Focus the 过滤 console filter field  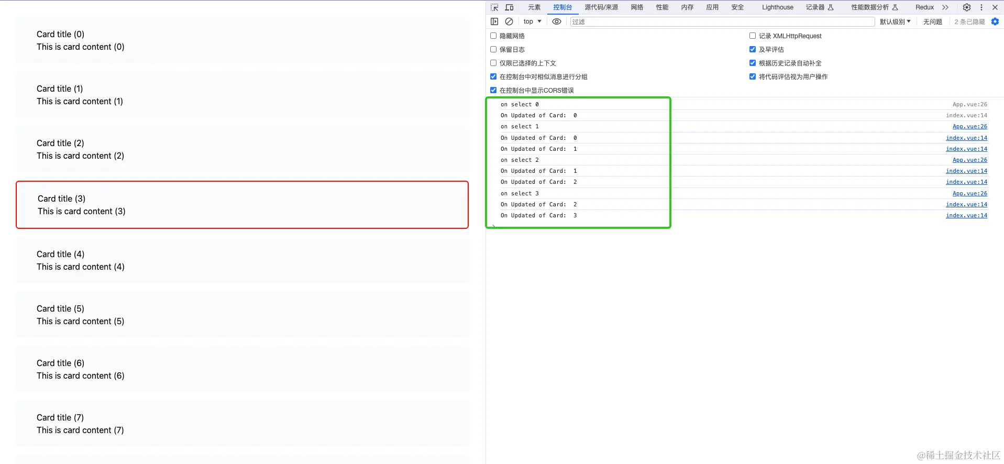(722, 21)
